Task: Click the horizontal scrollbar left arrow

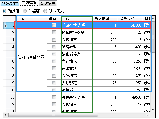Action: click(5, 115)
